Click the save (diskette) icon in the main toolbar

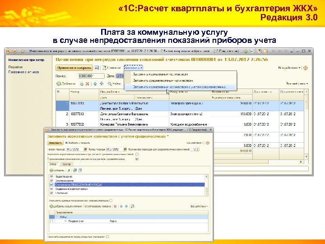tap(97, 68)
